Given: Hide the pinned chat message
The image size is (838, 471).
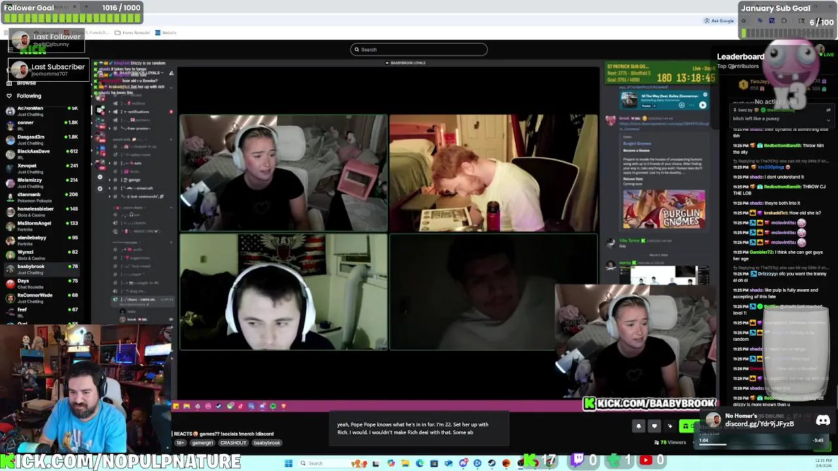Looking at the screenshot, I should click(x=828, y=110).
